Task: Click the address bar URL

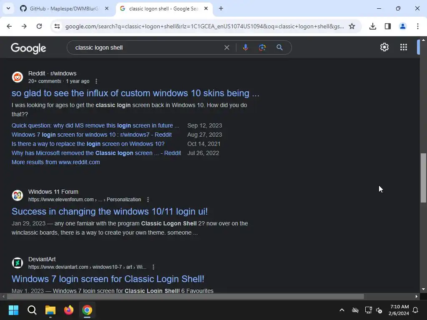Action: pos(204,26)
